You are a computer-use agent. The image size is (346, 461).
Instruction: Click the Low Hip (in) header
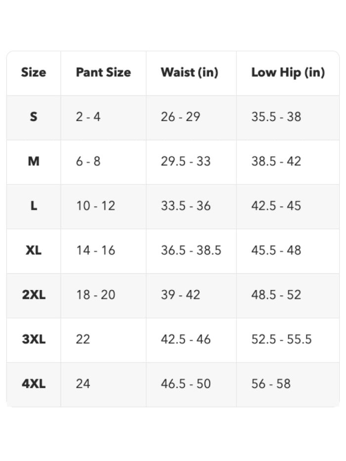(x=288, y=72)
